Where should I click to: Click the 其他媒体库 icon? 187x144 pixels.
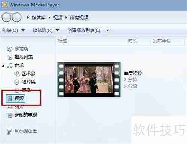pos(9,132)
